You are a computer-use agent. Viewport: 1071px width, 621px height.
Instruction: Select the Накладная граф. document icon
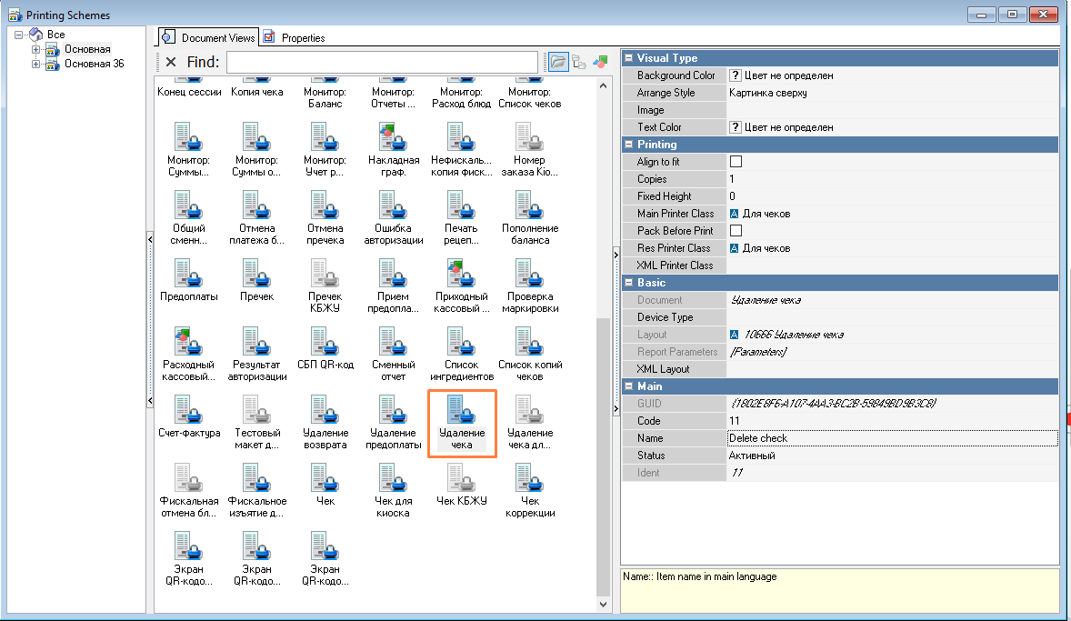pos(394,136)
